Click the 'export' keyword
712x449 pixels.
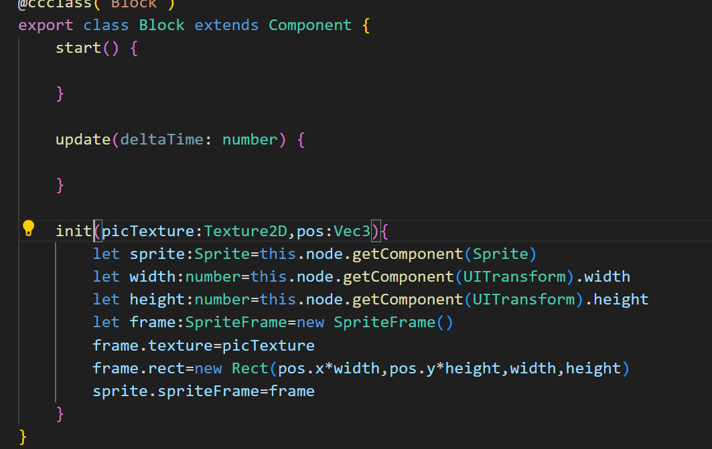(x=46, y=25)
